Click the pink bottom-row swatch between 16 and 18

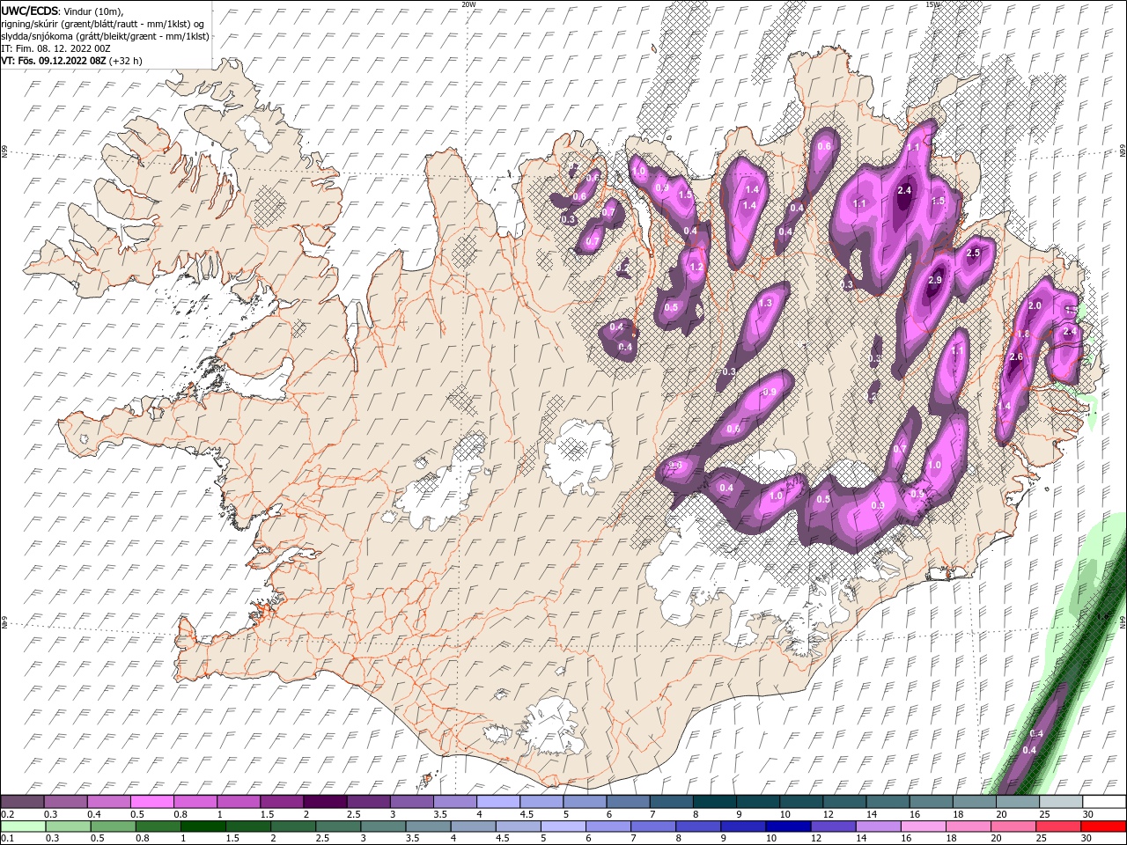point(924,827)
